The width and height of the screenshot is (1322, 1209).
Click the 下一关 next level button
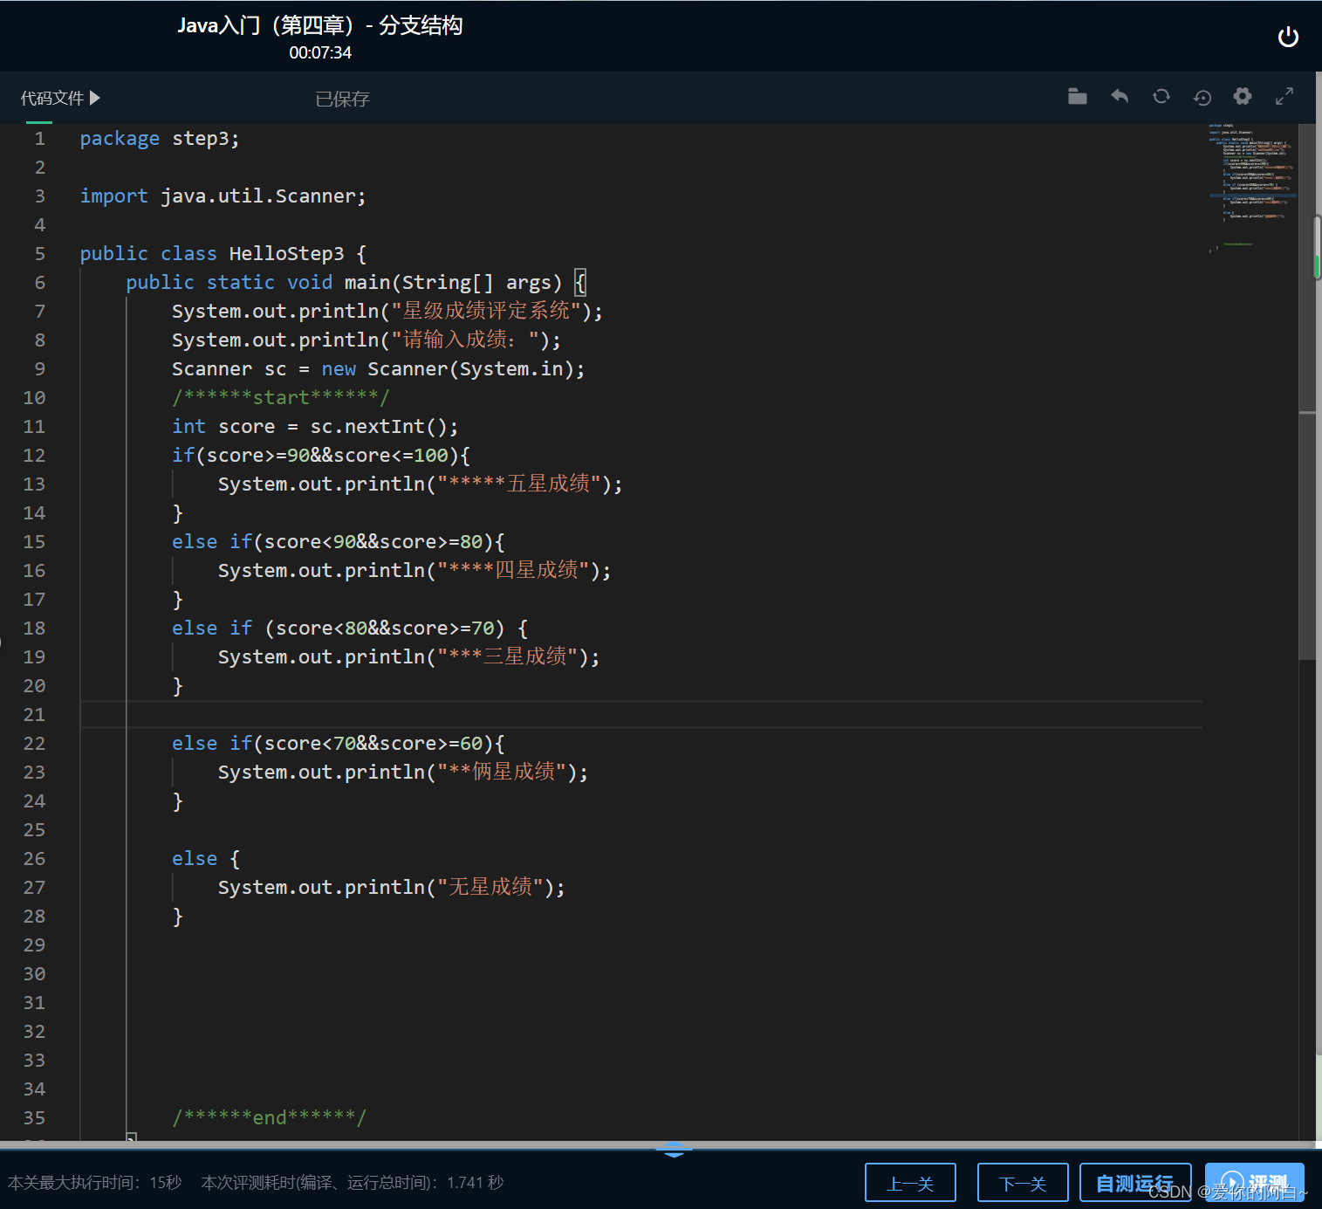tap(1023, 1183)
